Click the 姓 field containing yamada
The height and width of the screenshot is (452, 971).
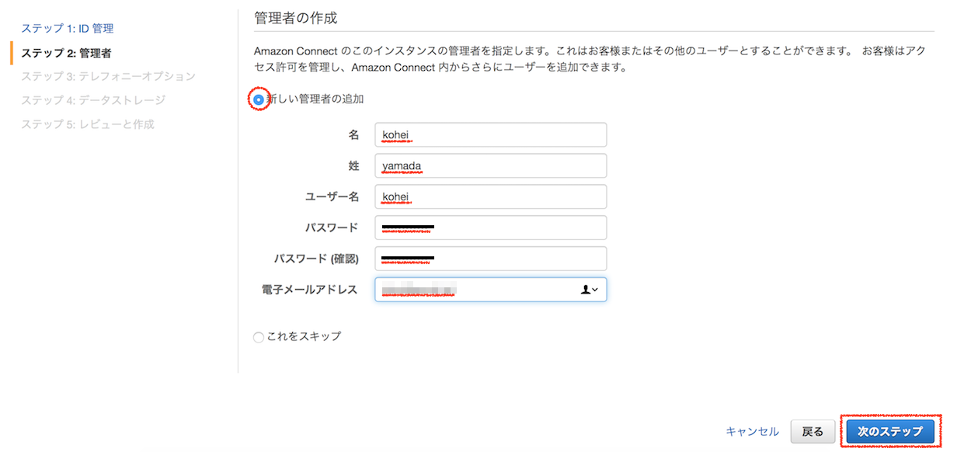(491, 165)
